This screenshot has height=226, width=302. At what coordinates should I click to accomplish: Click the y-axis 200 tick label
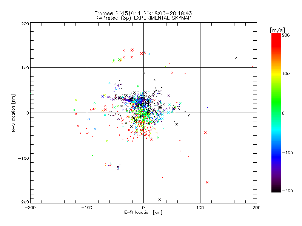point(25,24)
